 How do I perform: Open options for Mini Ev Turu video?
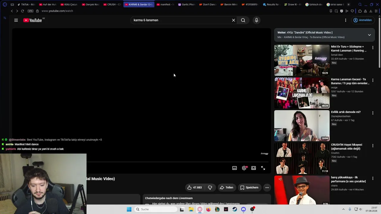tap(373, 48)
